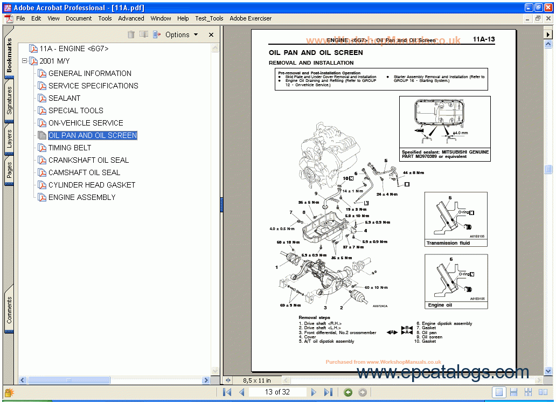The height and width of the screenshot is (402, 556).
Task: Select Single Page layout
Action: point(499,392)
